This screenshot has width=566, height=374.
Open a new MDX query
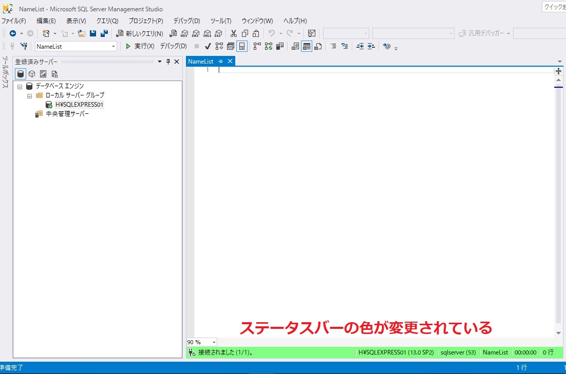pos(184,33)
